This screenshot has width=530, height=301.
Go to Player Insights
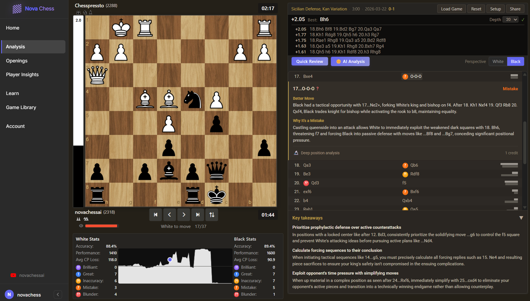coord(22,74)
